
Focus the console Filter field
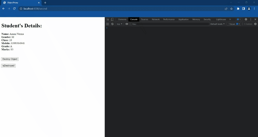click(x=170, y=24)
